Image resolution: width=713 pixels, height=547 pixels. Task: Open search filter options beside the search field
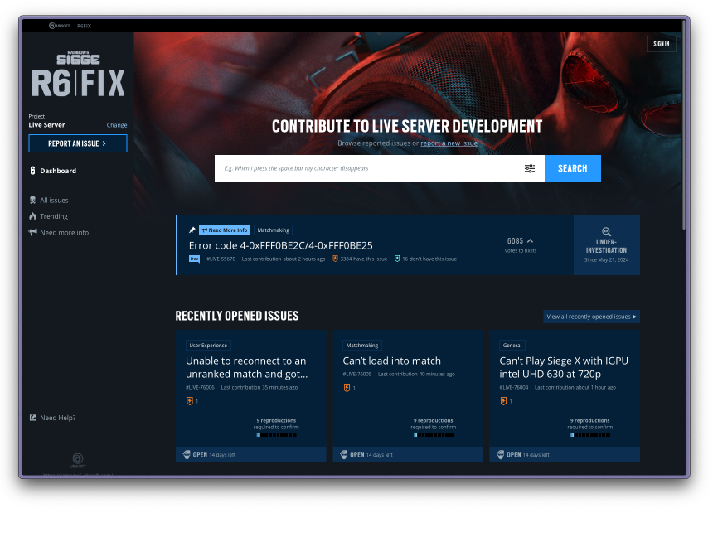click(530, 168)
